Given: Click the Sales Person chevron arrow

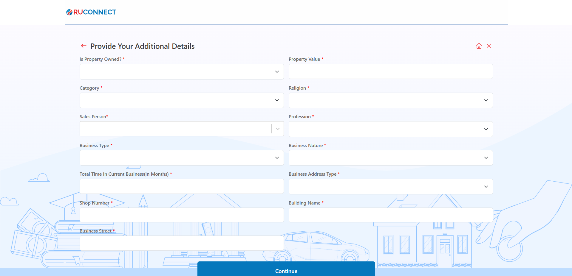Looking at the screenshot, I should click(x=278, y=129).
